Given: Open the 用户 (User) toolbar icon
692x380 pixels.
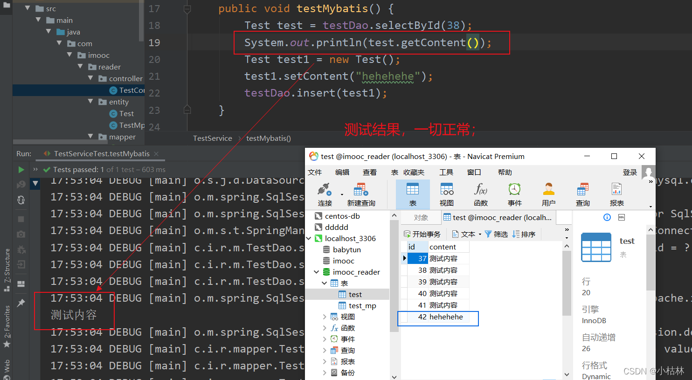Looking at the screenshot, I should coord(549,189).
